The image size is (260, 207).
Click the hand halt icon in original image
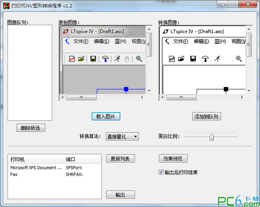click(126, 59)
